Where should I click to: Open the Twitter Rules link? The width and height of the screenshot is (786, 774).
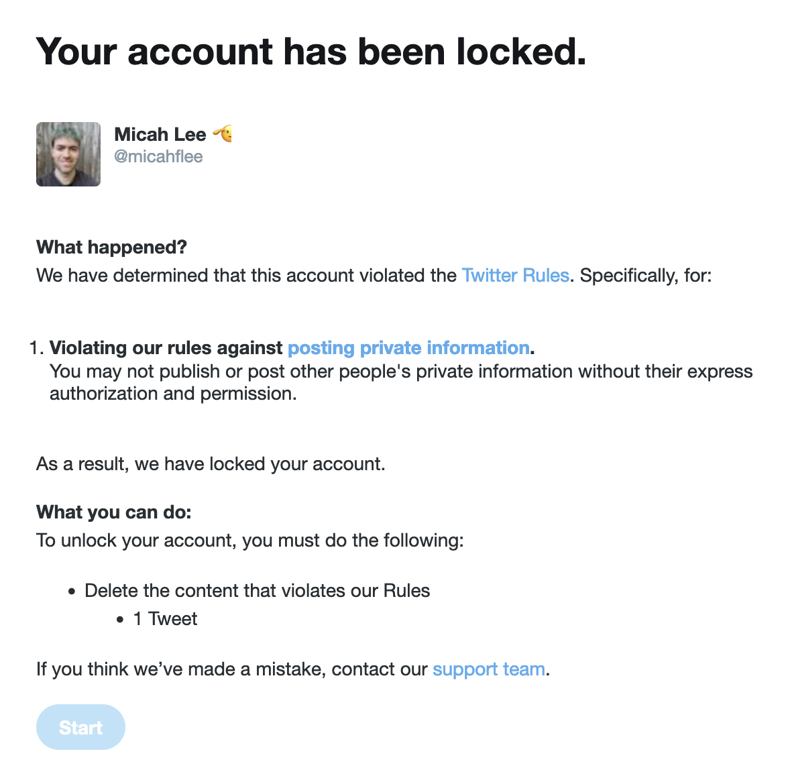click(x=515, y=276)
